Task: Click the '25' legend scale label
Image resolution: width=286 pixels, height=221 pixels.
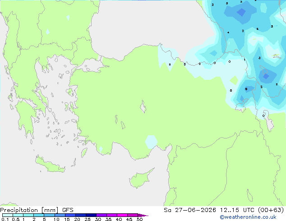Action: [88, 219]
